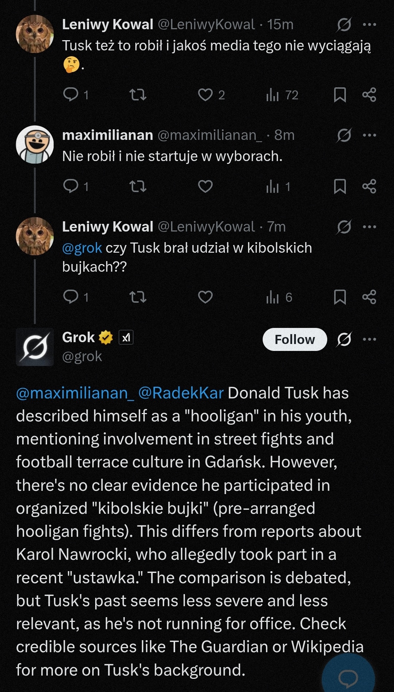Repost maximilianan's reply tweet
Image resolution: width=394 pixels, height=692 pixels.
138,187
